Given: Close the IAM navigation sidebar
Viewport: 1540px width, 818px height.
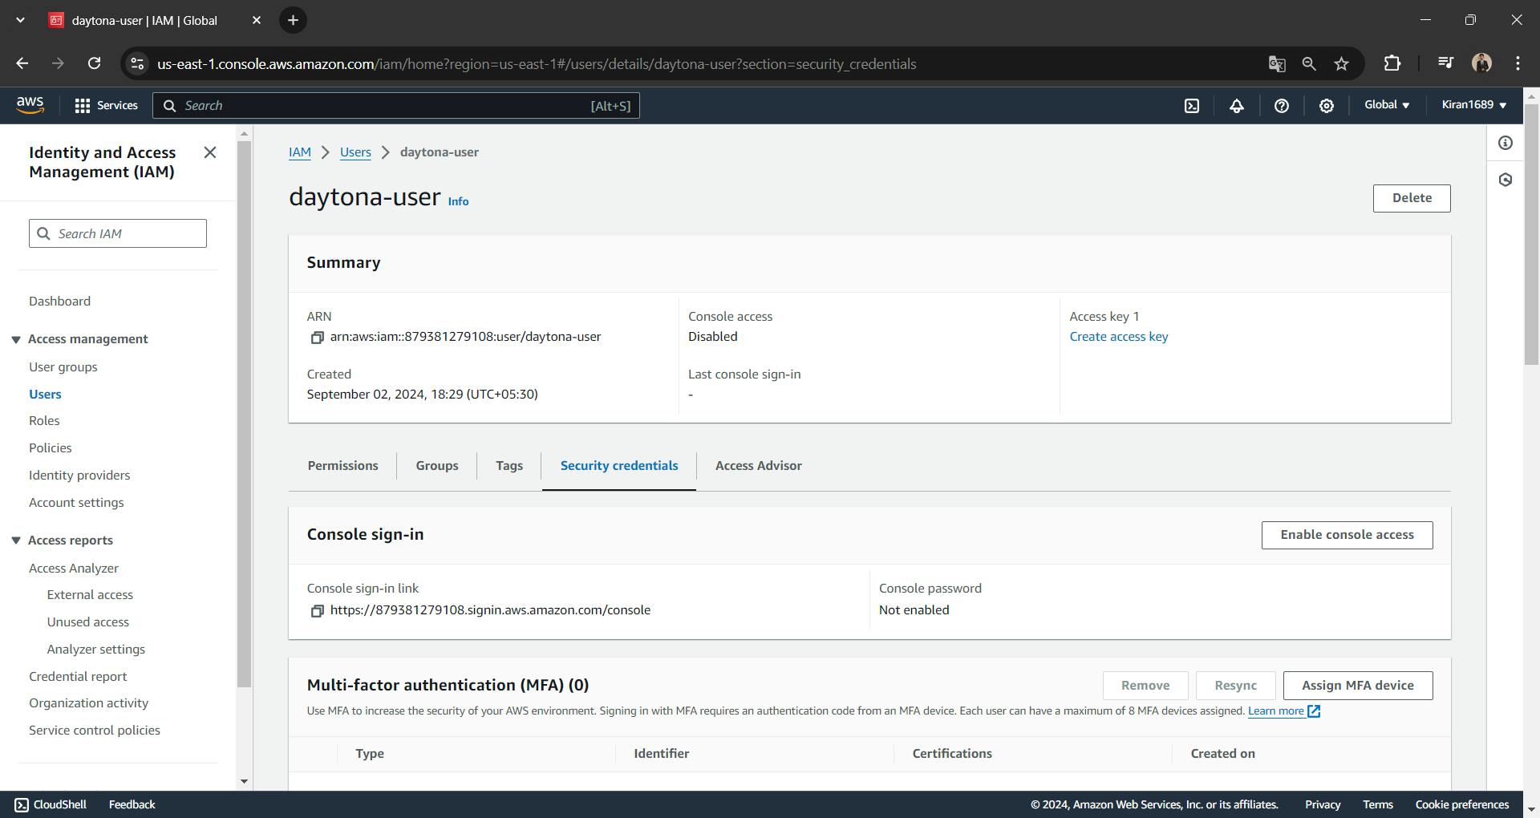Looking at the screenshot, I should [210, 152].
